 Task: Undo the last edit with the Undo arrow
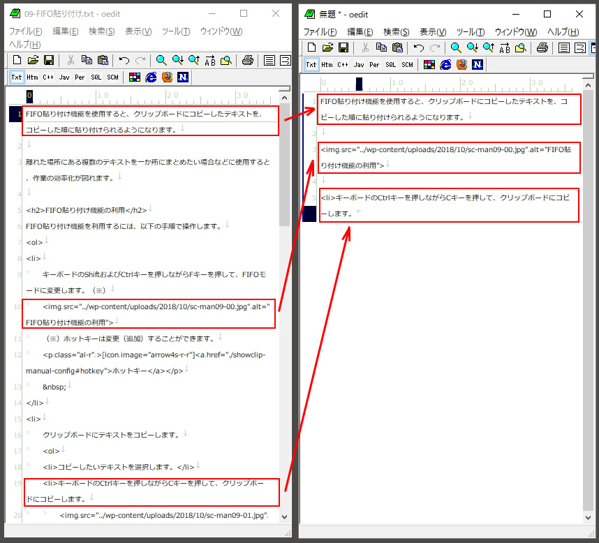point(123,60)
